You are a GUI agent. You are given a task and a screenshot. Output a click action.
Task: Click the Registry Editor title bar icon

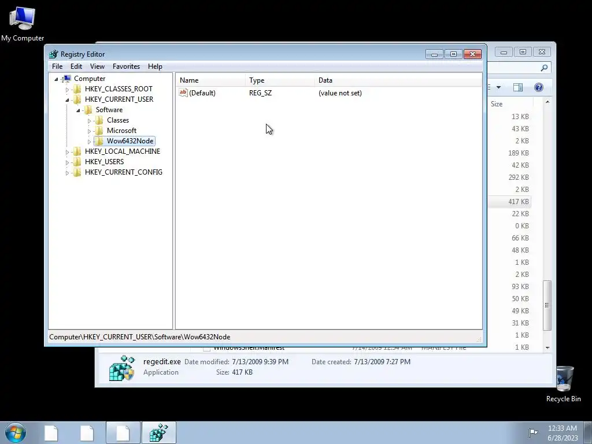pos(54,54)
